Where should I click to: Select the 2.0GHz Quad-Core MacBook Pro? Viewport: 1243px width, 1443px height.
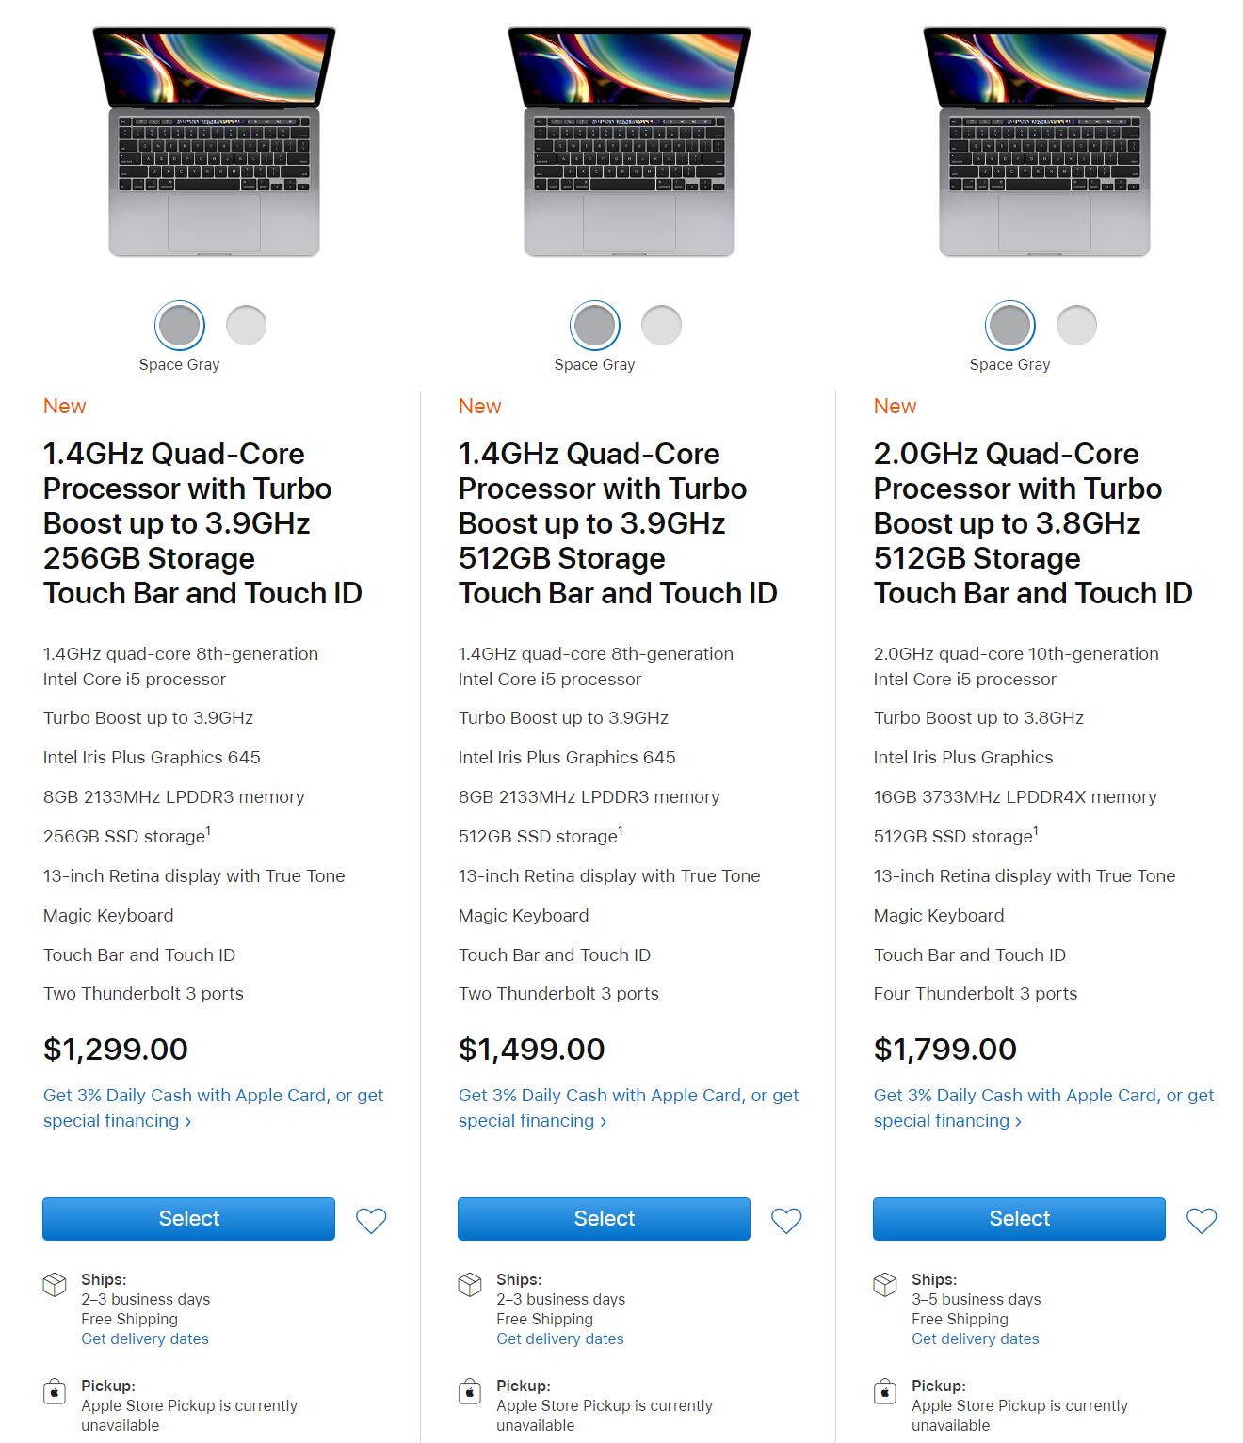pos(1018,1219)
